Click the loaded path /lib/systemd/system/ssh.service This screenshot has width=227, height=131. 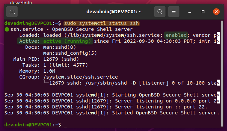pyautogui.click(x=113, y=35)
